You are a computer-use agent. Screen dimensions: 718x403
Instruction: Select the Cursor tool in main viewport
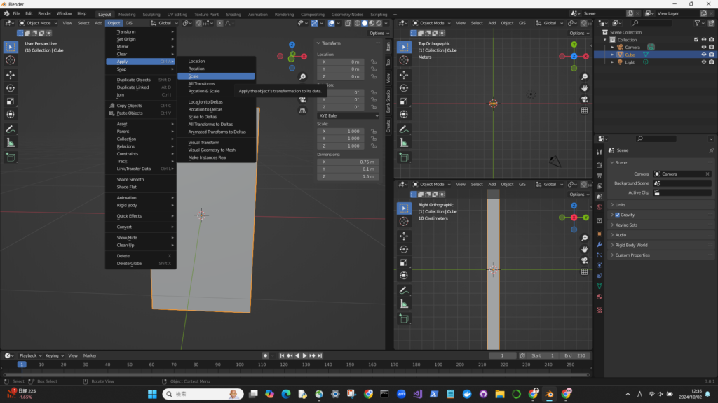click(x=11, y=60)
